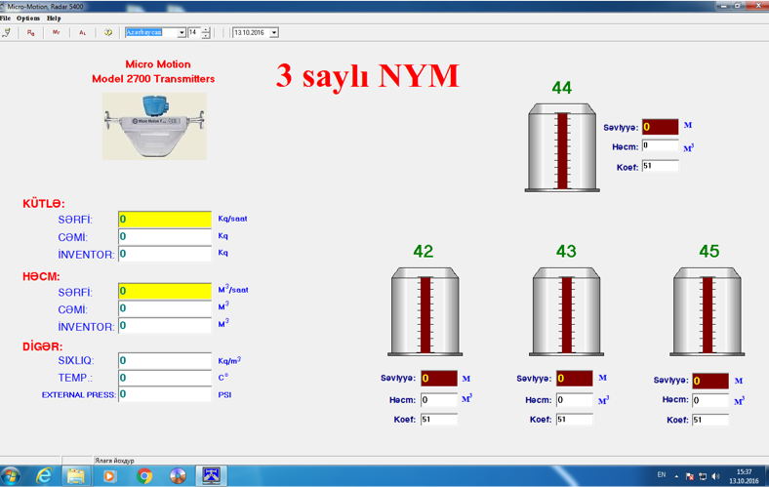
Task: Click tank 44 Səviyyə dark red field
Action: 660,127
